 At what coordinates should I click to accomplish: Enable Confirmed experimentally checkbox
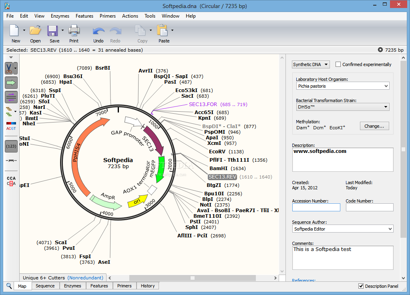pyautogui.click(x=338, y=64)
